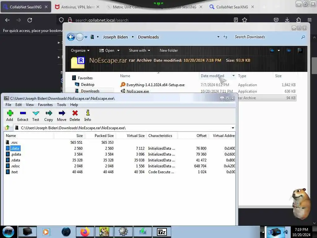Expand the Explorer address bar history dropdown
The image size is (317, 238).
(x=218, y=37)
